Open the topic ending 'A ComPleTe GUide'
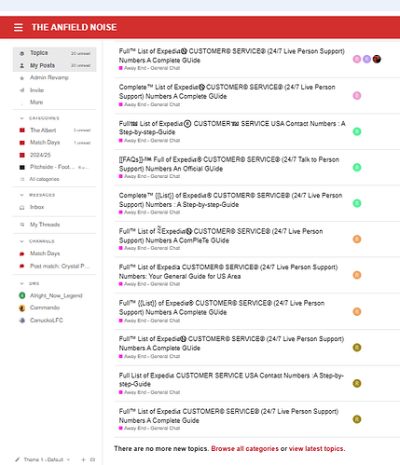Viewport: 400px width, 465px height. click(221, 236)
